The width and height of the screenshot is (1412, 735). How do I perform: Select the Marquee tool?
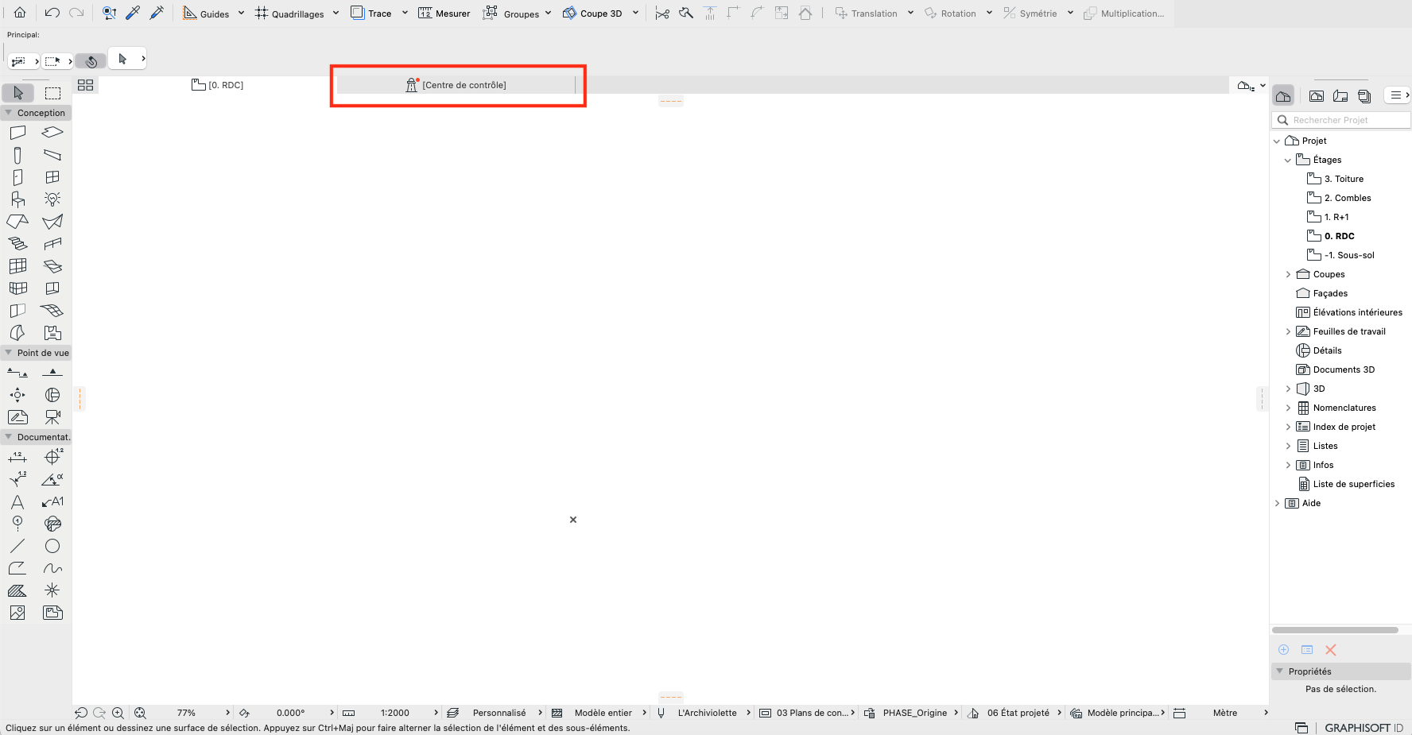click(x=52, y=93)
